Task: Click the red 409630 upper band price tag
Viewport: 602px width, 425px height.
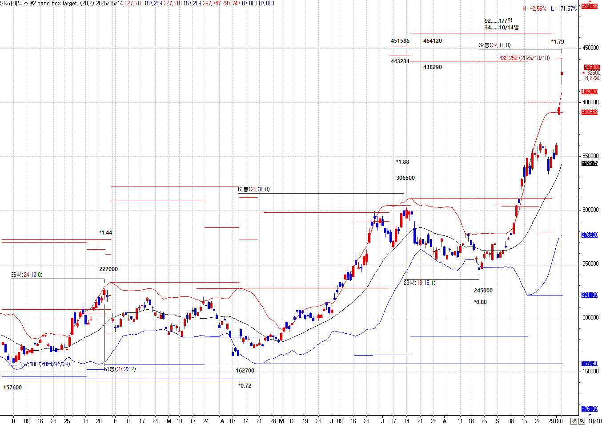Action: (590, 92)
